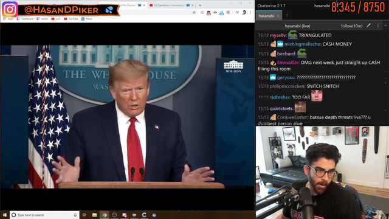Screen dimensions: 389x219
Task: Open OBS Studio from the taskbar
Action: click(x=114, y=215)
